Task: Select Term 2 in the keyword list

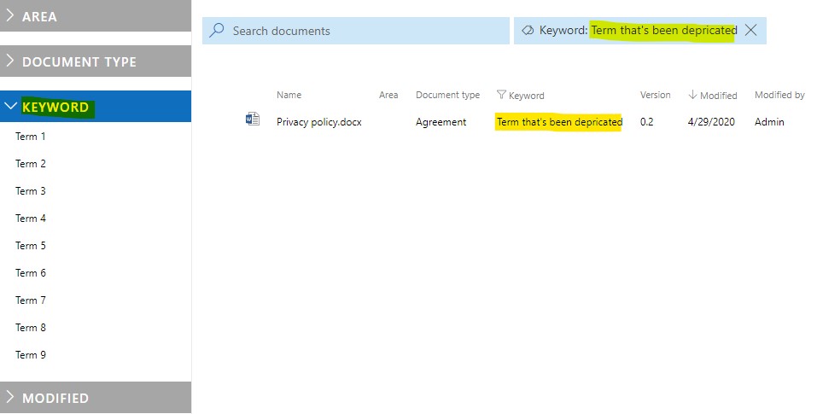Action: tap(30, 164)
